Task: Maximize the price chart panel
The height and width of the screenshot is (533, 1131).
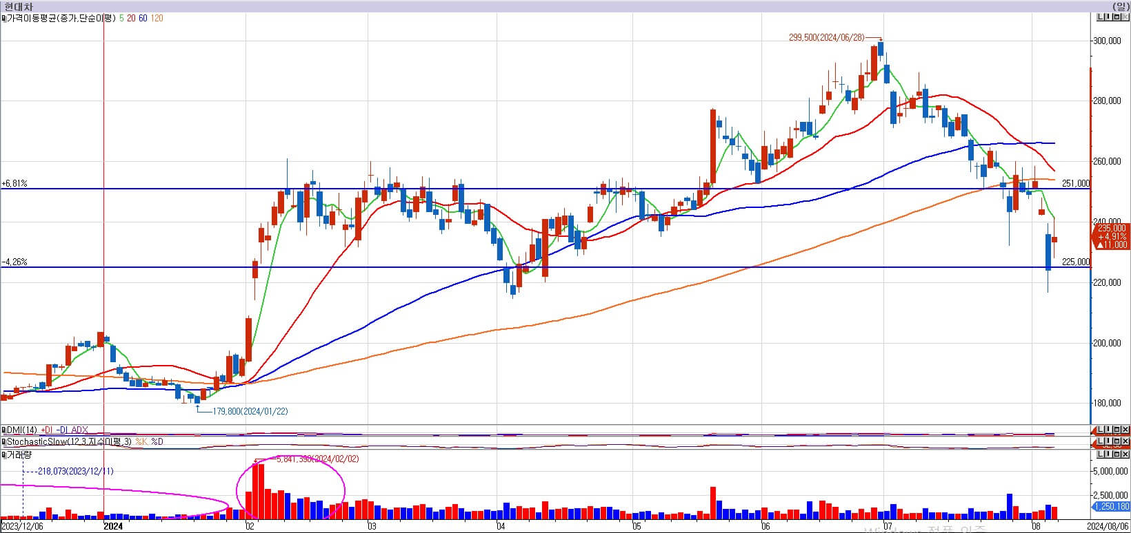Action: coord(1117,17)
